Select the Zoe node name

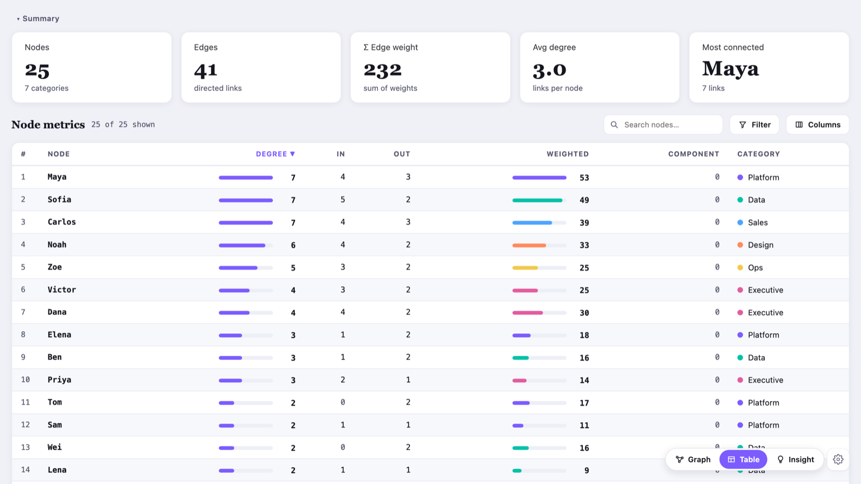pos(55,268)
